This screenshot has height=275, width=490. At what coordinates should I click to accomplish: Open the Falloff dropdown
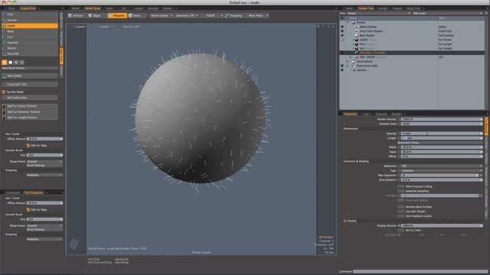[214, 15]
